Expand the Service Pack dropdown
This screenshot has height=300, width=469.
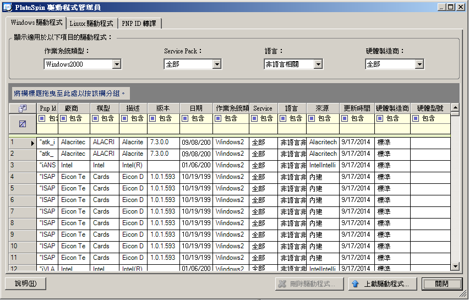pos(217,64)
